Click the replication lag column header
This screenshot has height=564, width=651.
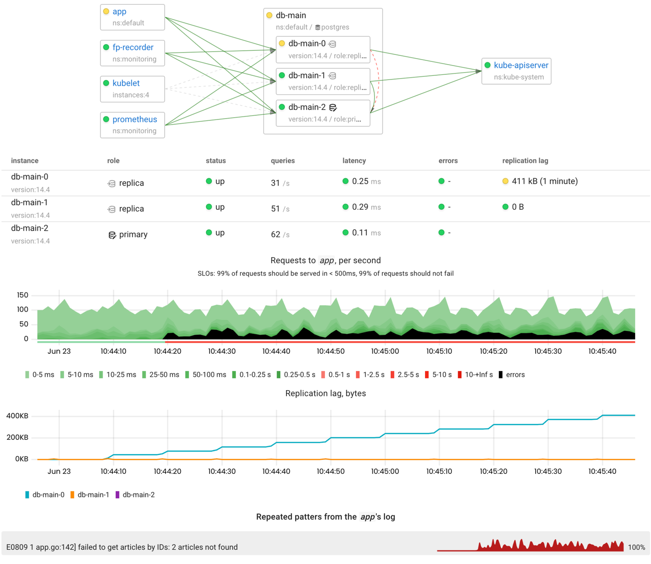(x=525, y=160)
